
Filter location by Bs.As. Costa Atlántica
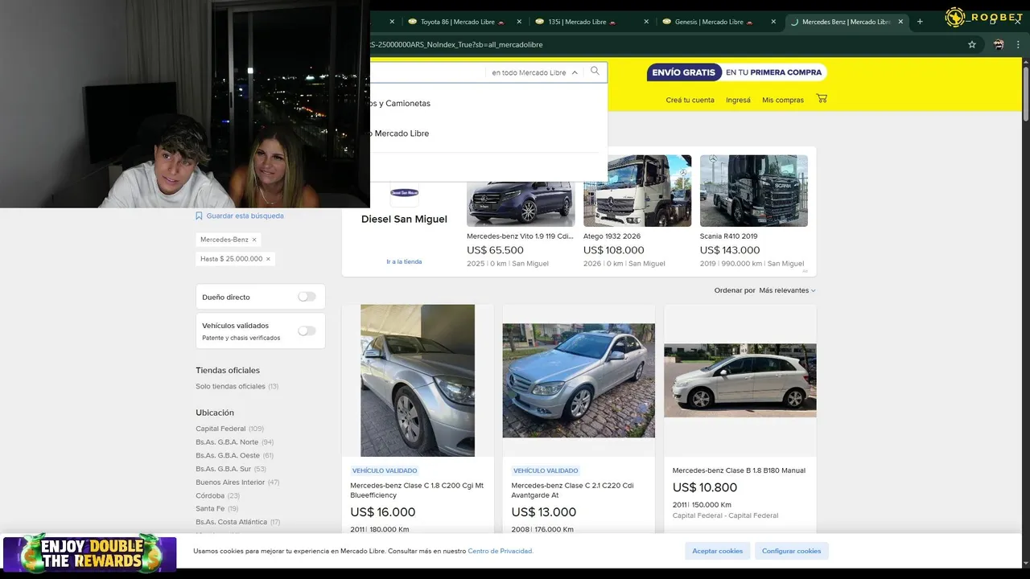point(237,522)
